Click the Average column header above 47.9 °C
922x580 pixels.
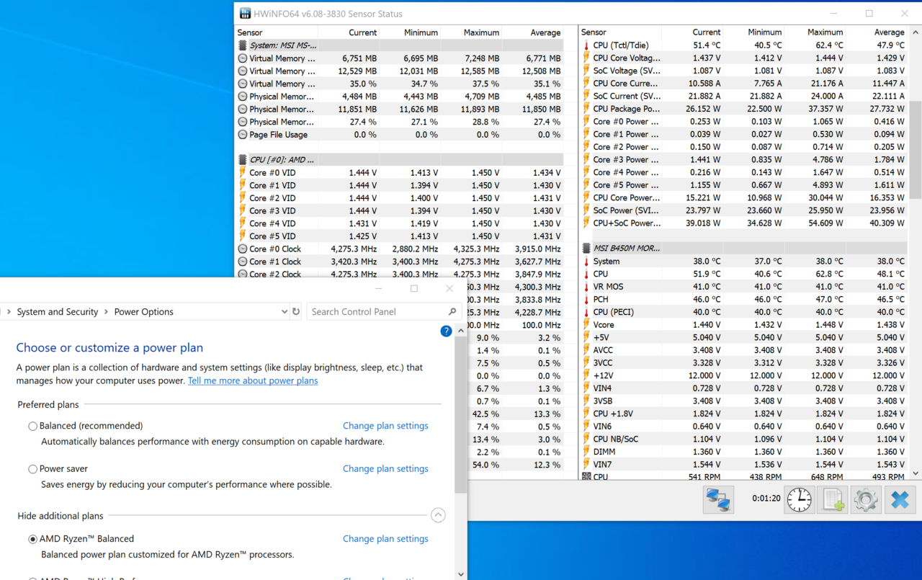click(x=876, y=32)
